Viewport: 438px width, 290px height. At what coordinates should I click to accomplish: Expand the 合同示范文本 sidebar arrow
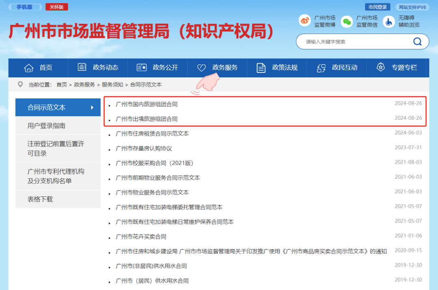(x=92, y=108)
